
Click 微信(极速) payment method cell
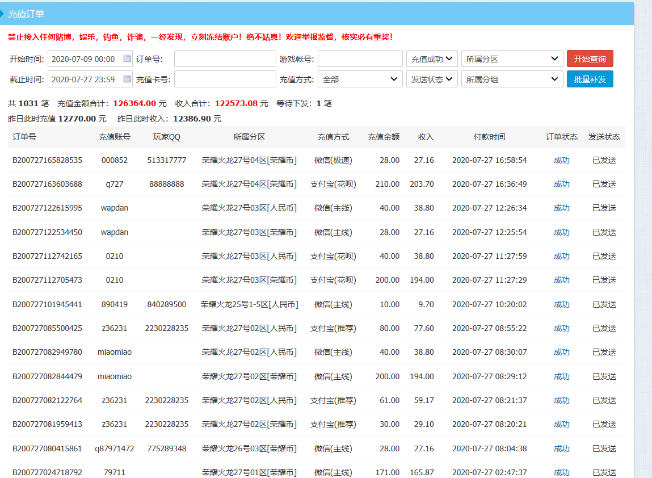pos(333,160)
